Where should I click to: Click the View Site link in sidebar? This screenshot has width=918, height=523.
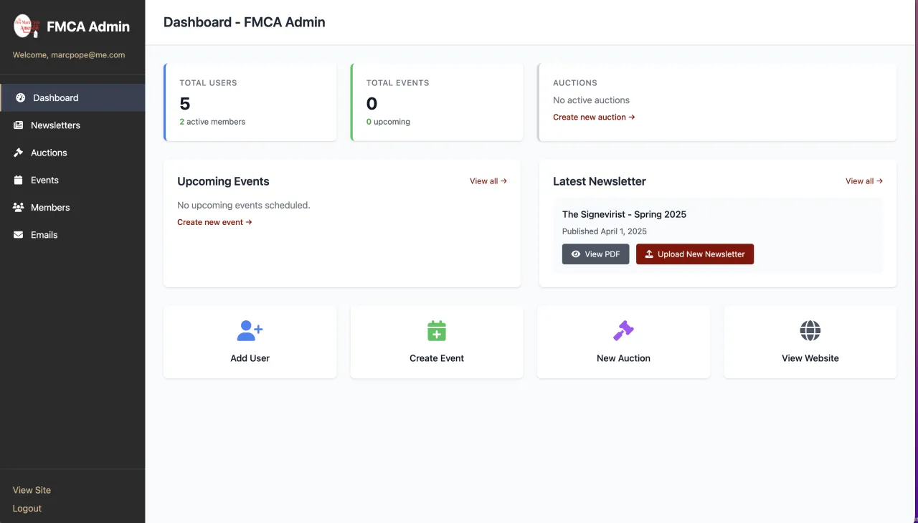pyautogui.click(x=32, y=490)
